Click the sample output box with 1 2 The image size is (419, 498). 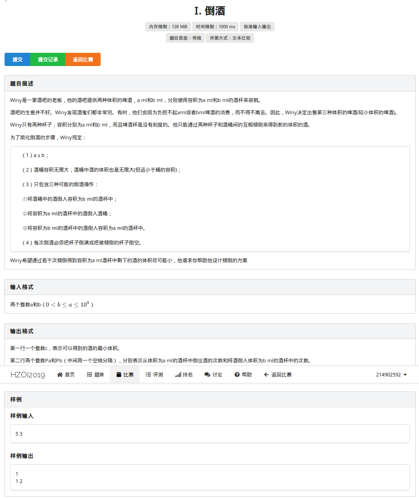pos(209,478)
